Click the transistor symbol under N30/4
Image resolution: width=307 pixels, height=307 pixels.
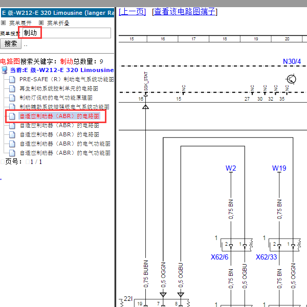pos(291,79)
